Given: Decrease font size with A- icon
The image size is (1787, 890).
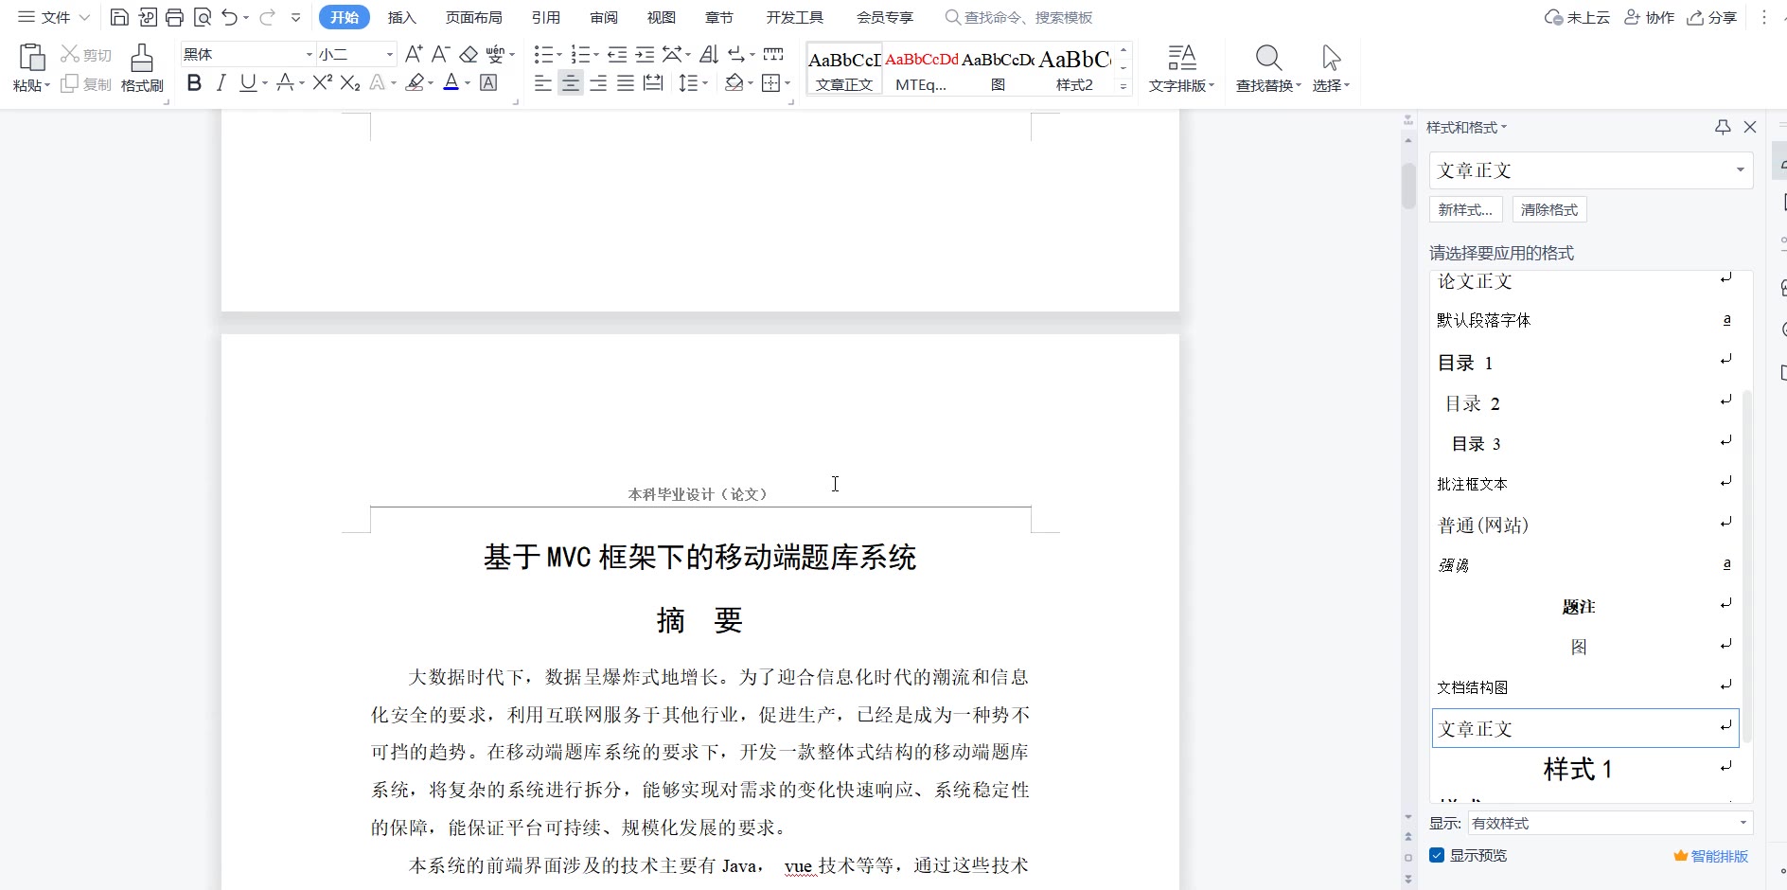Looking at the screenshot, I should coord(440,54).
